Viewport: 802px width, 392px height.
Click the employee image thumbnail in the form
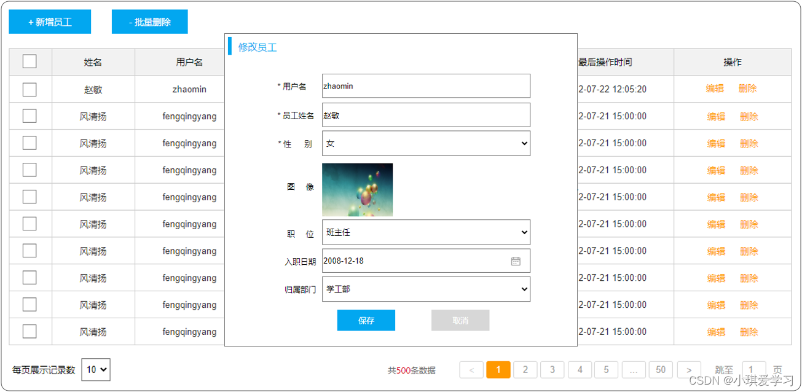point(358,189)
